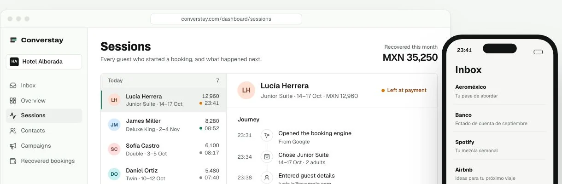Click the Sessions page heading
The image size is (562, 184).
(x=126, y=46)
